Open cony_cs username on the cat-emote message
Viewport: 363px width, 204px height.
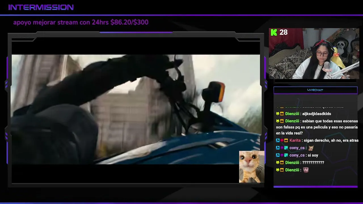coord(297,148)
